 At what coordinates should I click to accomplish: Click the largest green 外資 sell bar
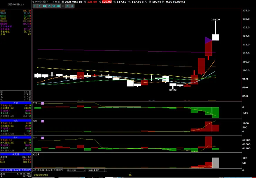216,113
